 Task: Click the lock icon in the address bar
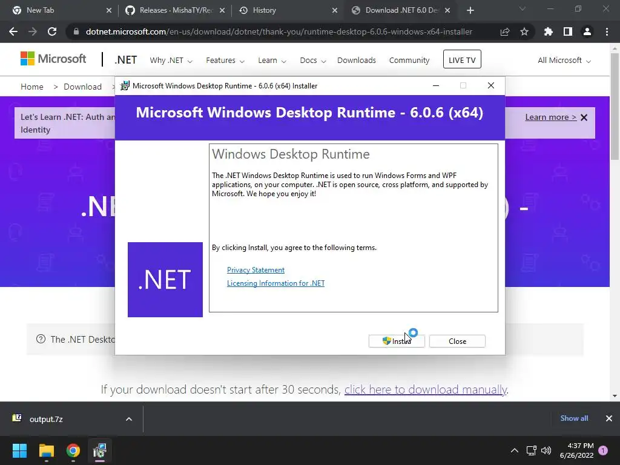76,31
